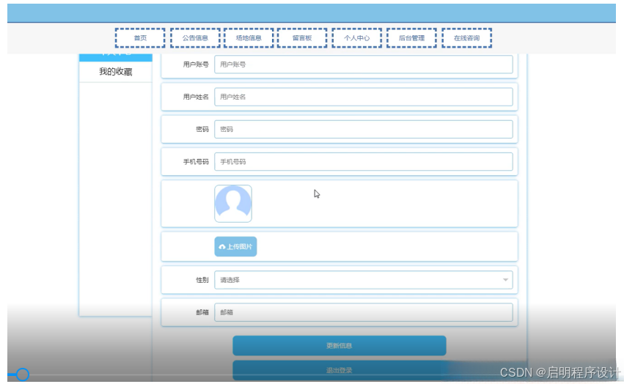Image resolution: width=624 pixels, height=384 pixels.
Task: Select 我的收藏 in the sidebar
Action: (x=116, y=72)
